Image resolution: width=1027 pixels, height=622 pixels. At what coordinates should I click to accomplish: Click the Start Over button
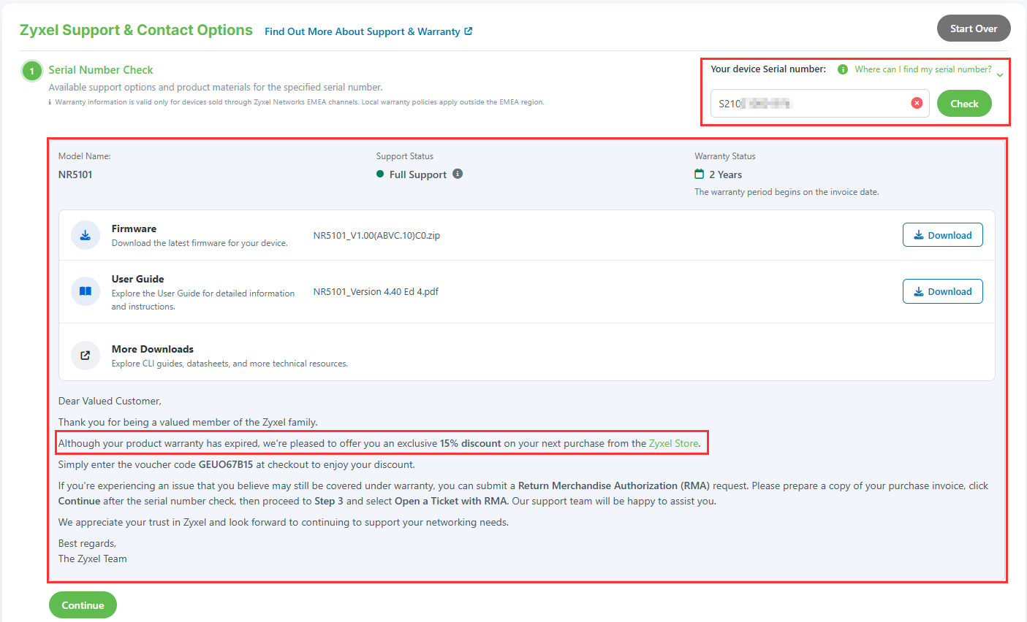click(974, 28)
